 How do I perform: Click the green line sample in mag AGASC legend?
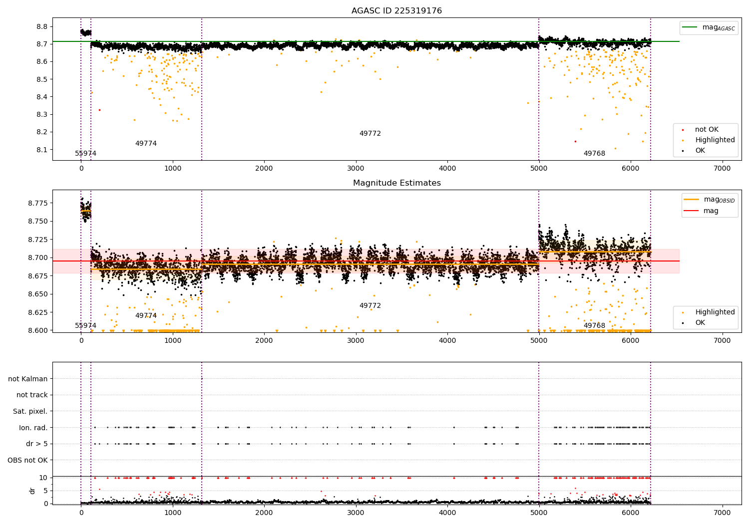[690, 27]
